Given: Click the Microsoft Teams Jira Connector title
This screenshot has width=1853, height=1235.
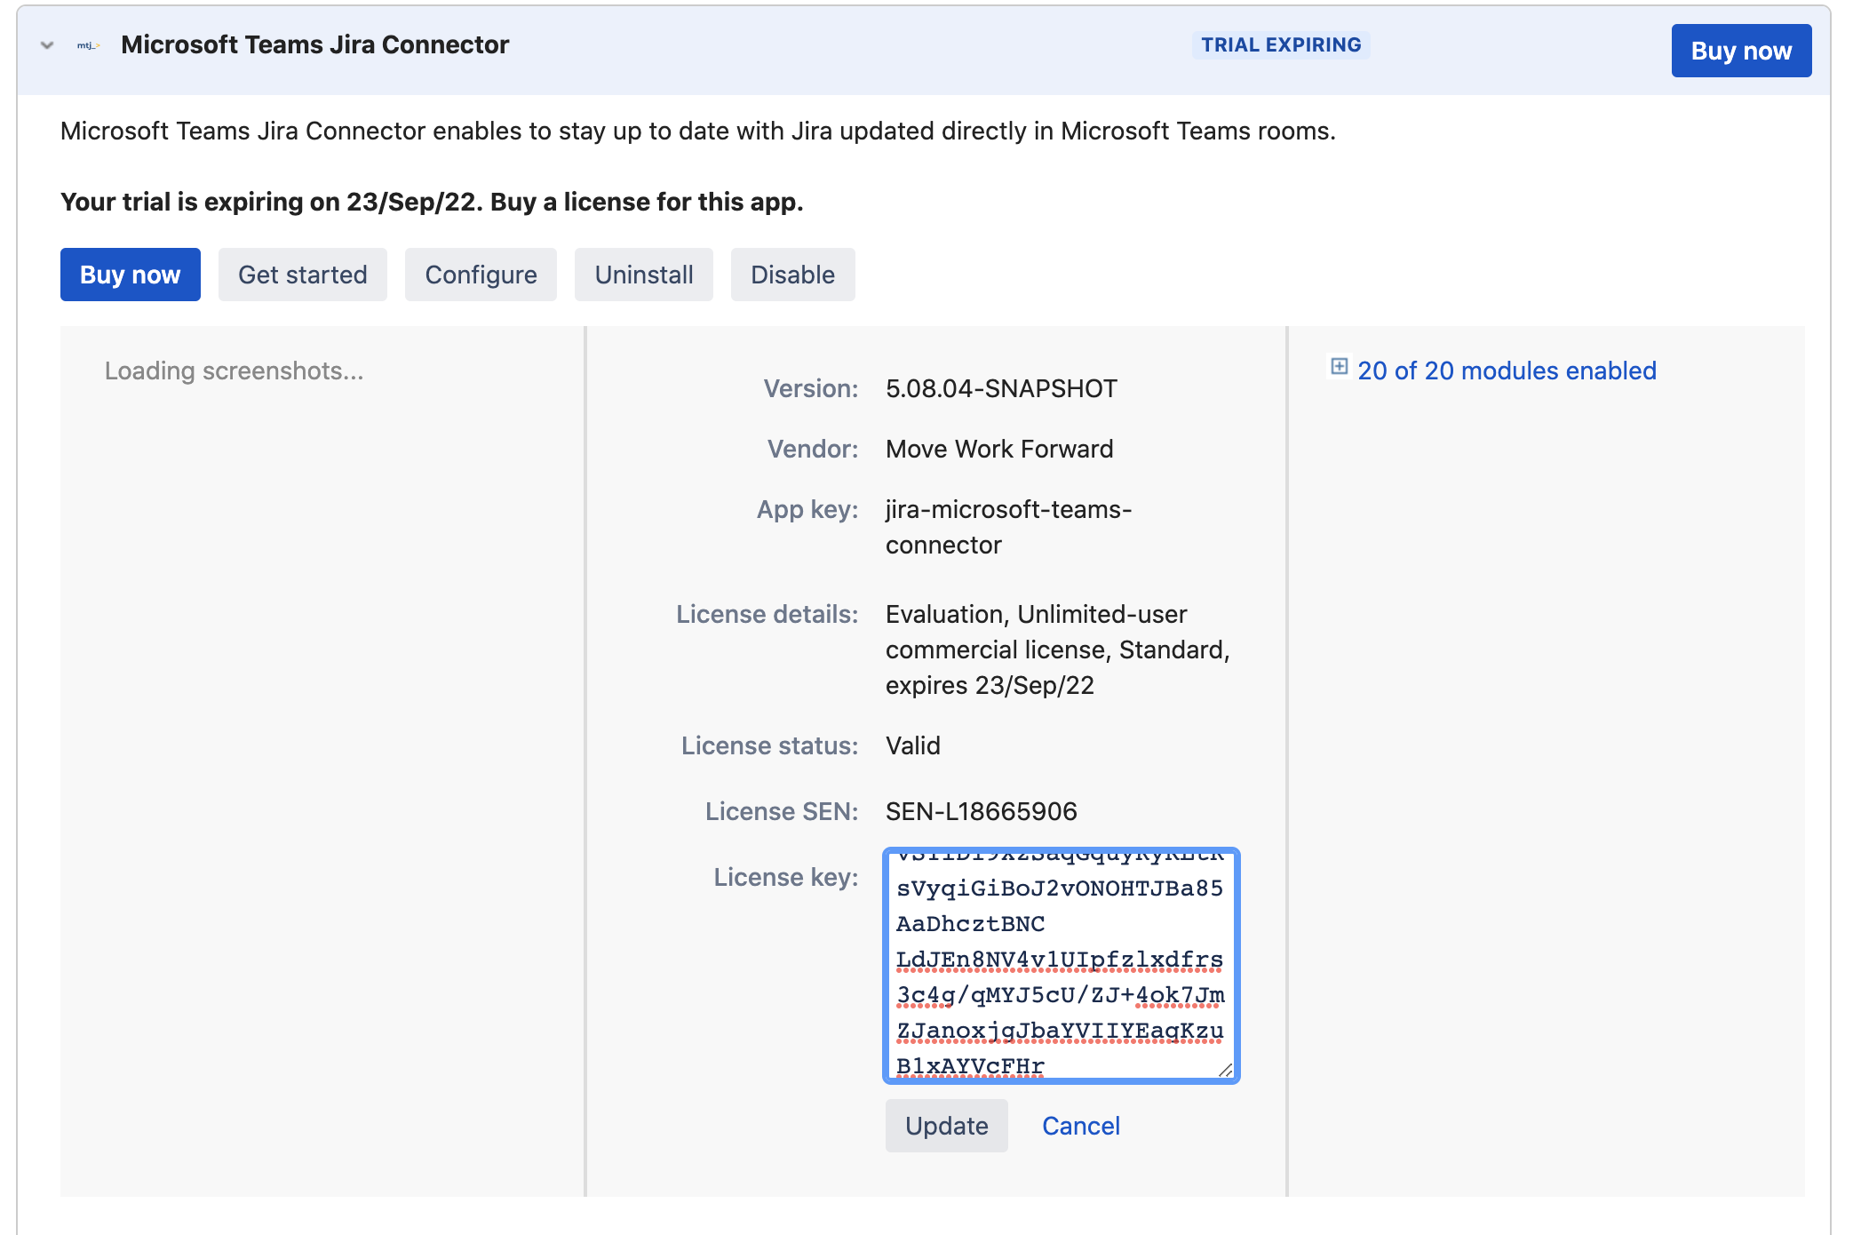Looking at the screenshot, I should 314,44.
